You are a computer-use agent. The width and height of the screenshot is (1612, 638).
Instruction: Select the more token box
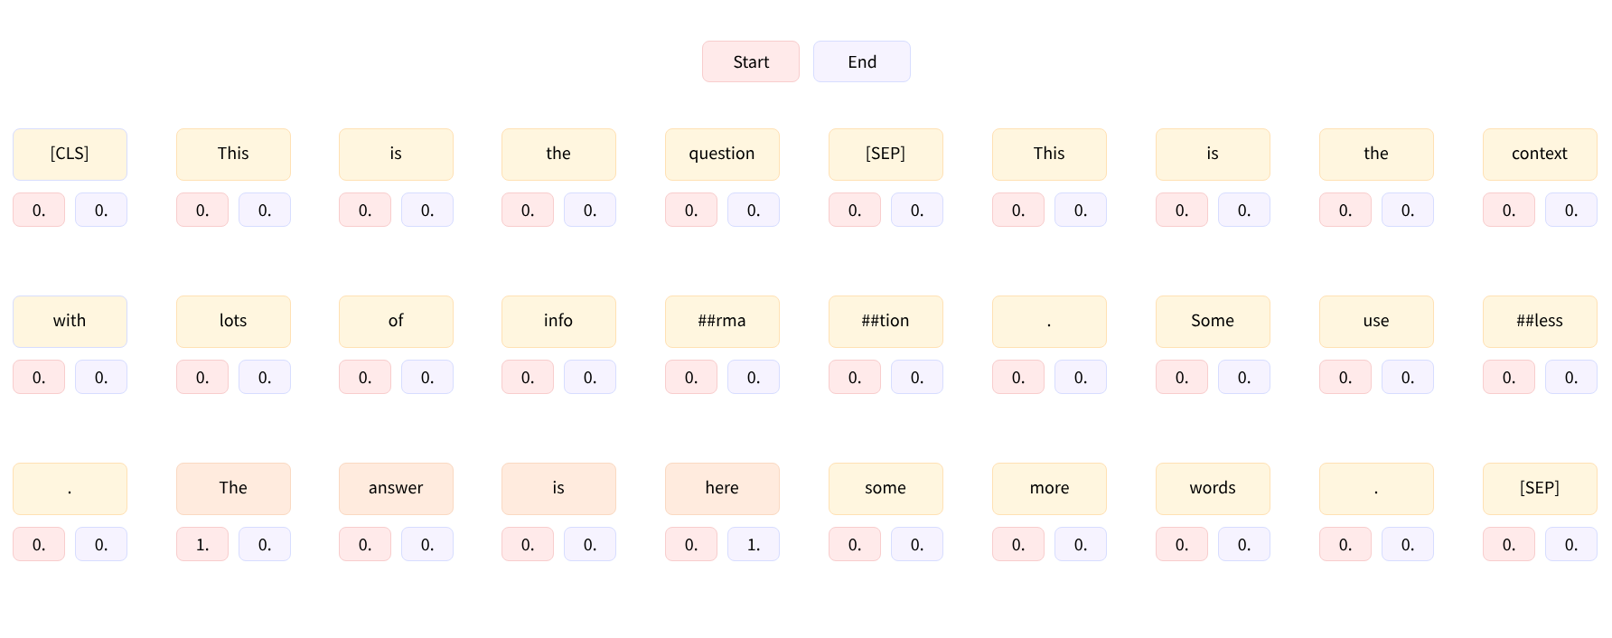pos(1049,489)
